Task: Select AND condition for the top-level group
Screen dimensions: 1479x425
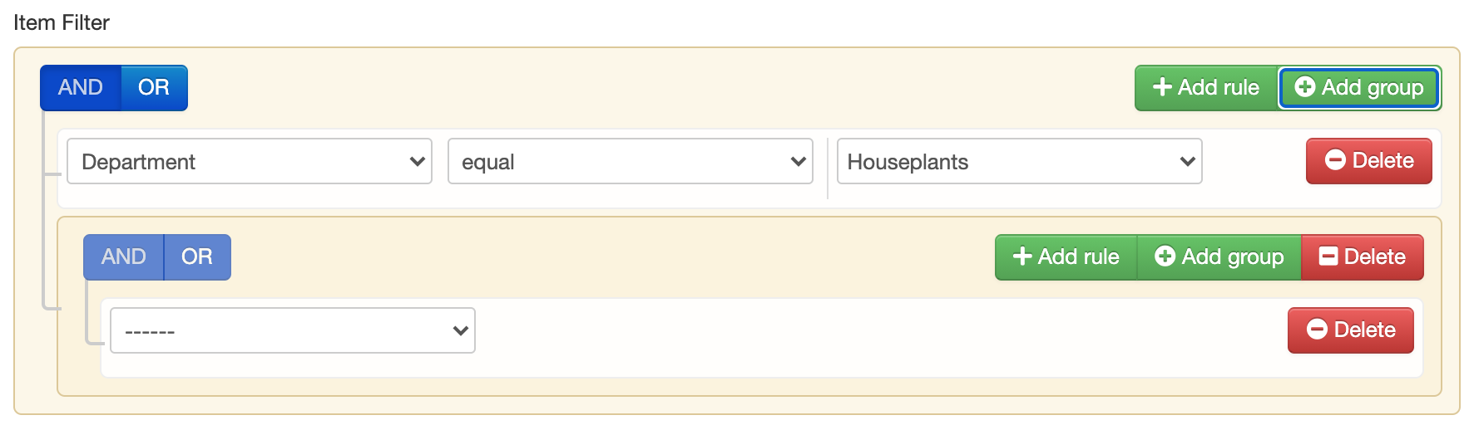Action: [x=81, y=87]
